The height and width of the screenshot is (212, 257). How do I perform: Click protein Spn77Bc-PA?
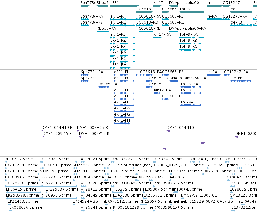(x=92, y=72)
